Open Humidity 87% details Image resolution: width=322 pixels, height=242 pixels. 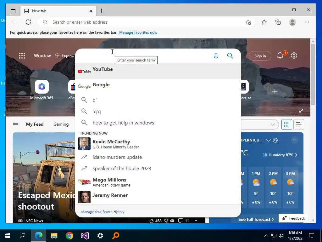pyautogui.click(x=280, y=155)
